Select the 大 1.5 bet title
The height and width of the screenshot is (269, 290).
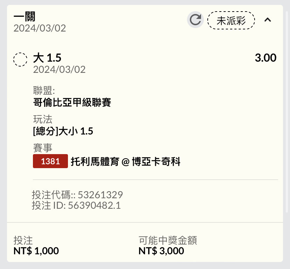47,58
